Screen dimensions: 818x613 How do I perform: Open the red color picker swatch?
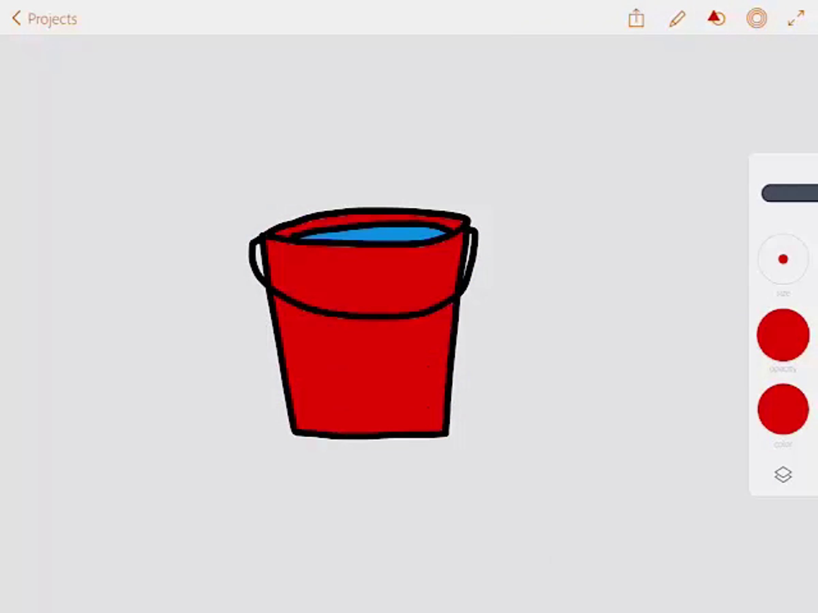[783, 409]
